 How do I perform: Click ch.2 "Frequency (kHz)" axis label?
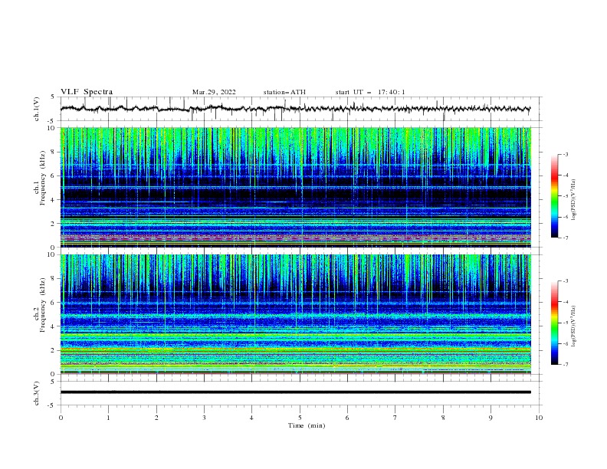[43, 304]
